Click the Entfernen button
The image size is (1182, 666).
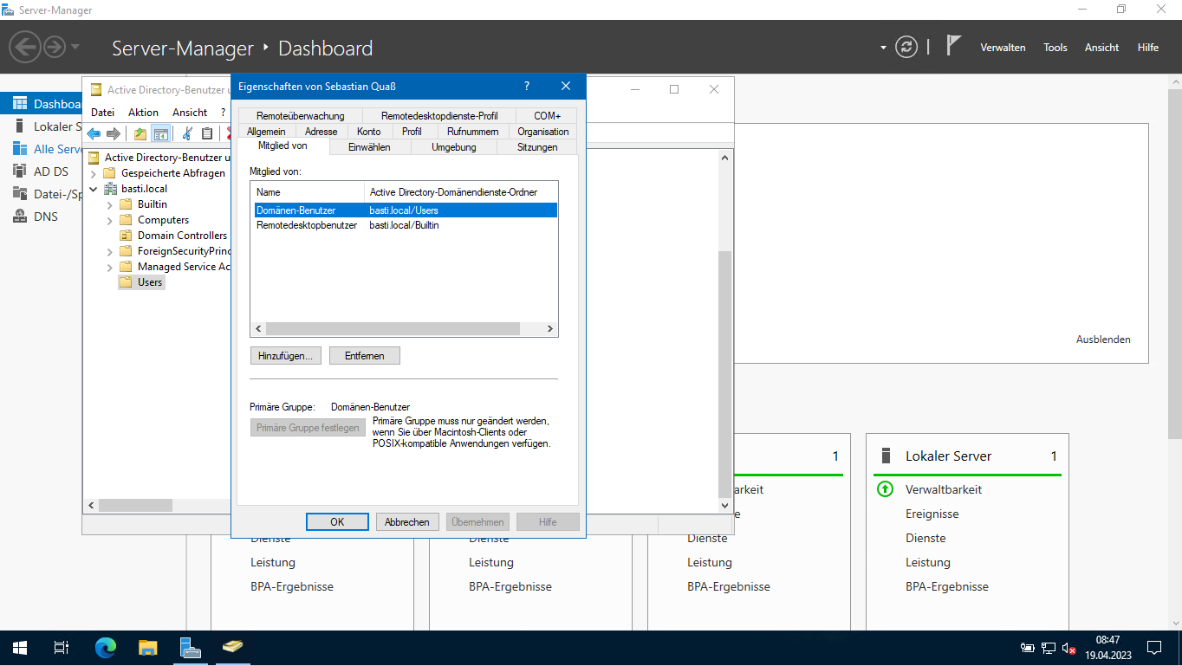tap(364, 356)
